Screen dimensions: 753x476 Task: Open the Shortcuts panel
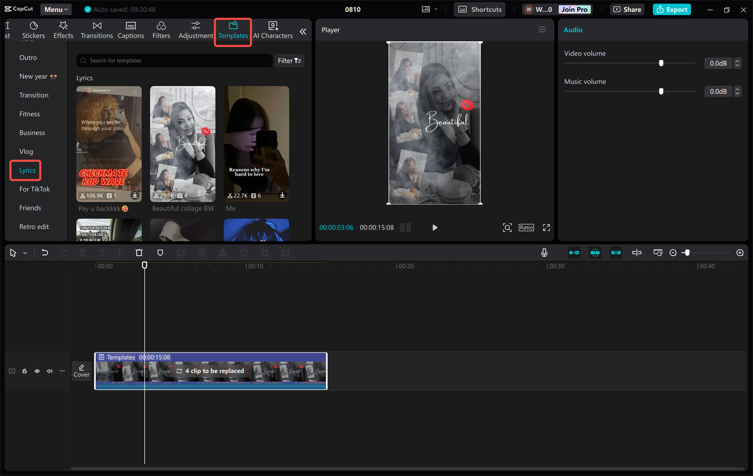[x=479, y=9]
